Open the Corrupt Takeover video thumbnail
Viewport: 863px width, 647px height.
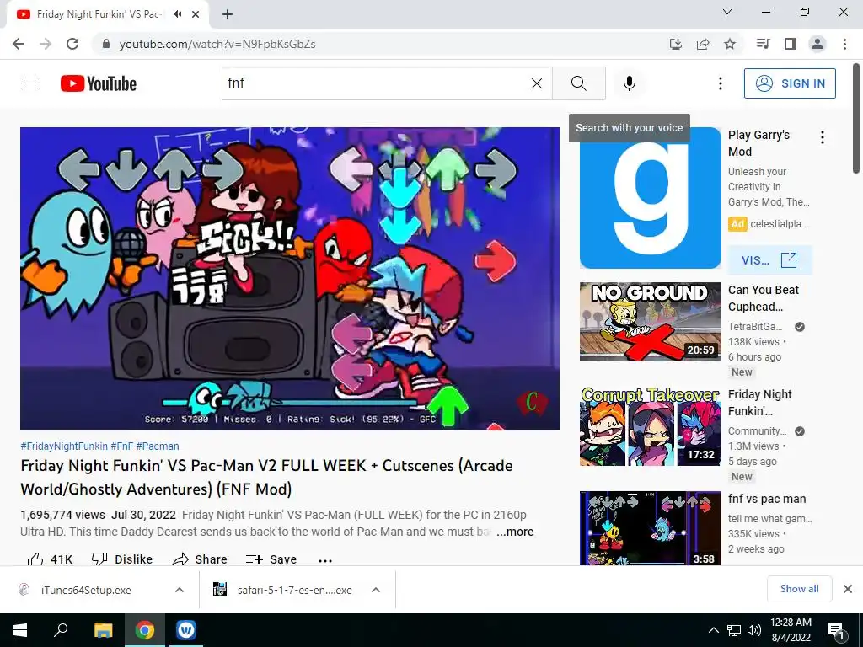650,426
